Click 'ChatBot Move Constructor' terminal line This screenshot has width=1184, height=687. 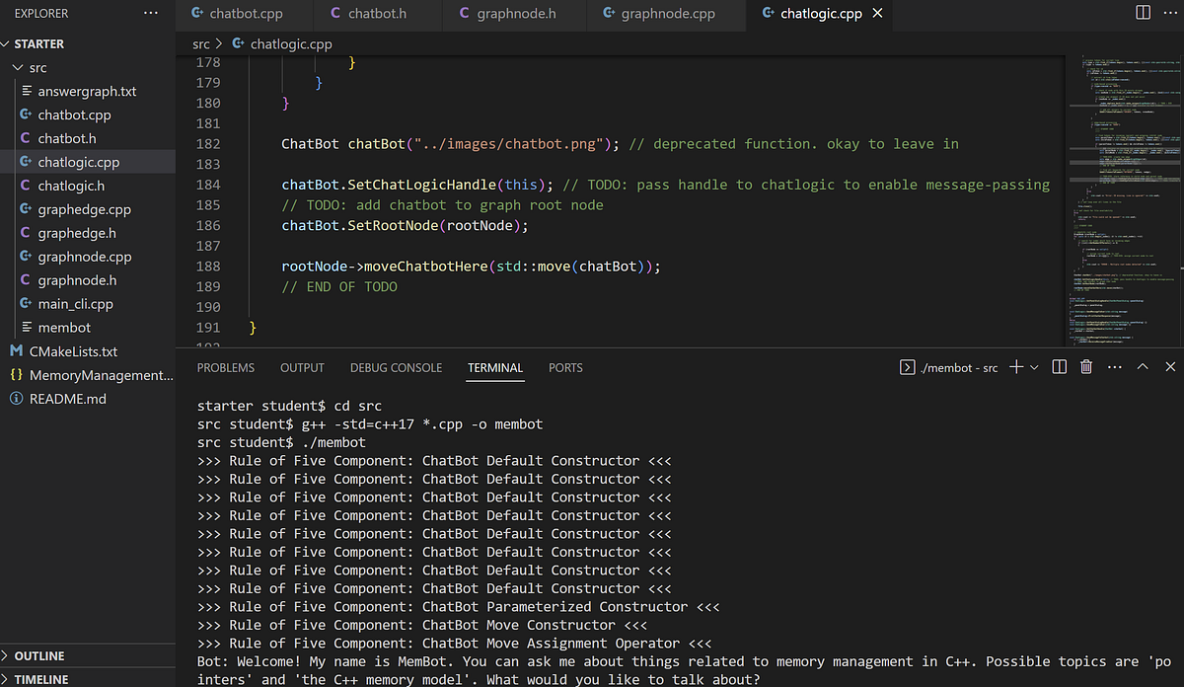422,625
